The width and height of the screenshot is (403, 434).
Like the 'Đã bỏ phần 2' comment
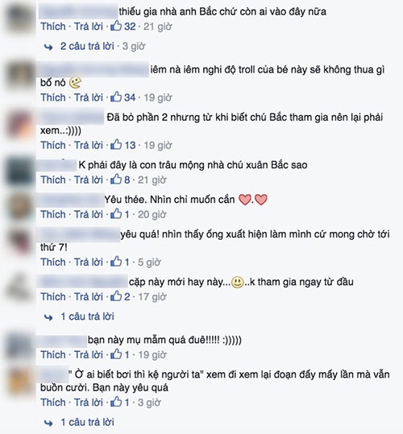click(x=53, y=145)
